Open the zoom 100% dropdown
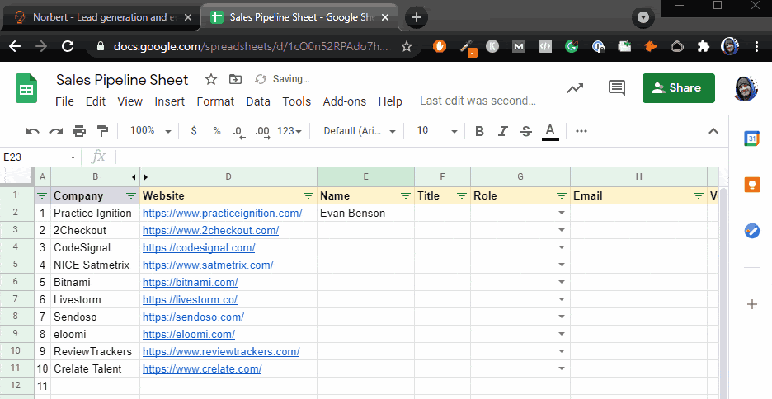Viewport: 772px width, 399px height. (151, 131)
